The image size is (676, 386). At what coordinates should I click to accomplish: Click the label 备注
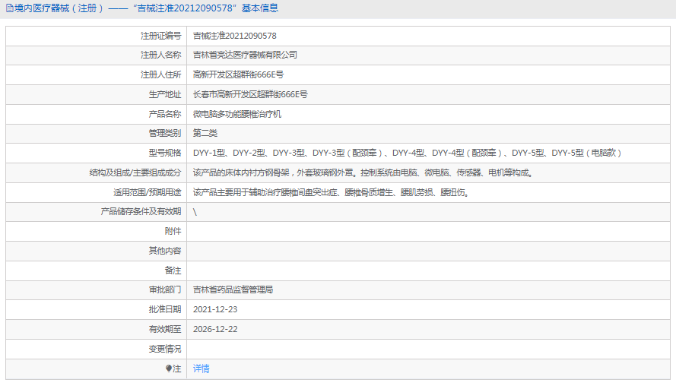pyautogui.click(x=173, y=271)
